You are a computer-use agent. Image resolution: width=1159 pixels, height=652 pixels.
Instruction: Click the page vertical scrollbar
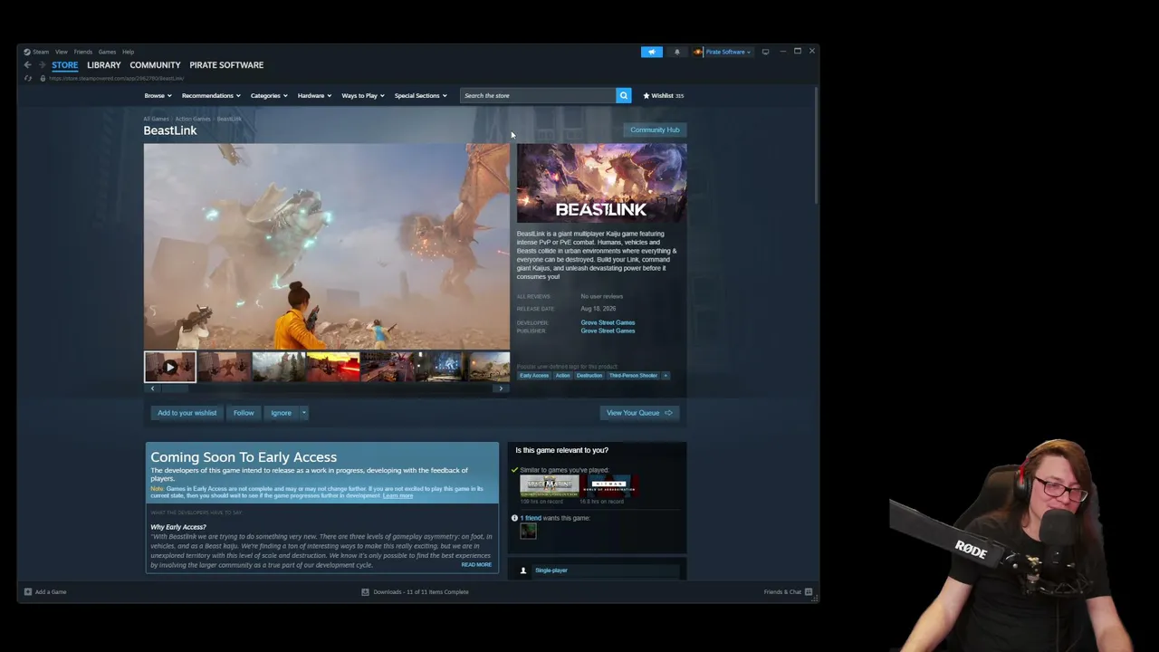[817, 145]
